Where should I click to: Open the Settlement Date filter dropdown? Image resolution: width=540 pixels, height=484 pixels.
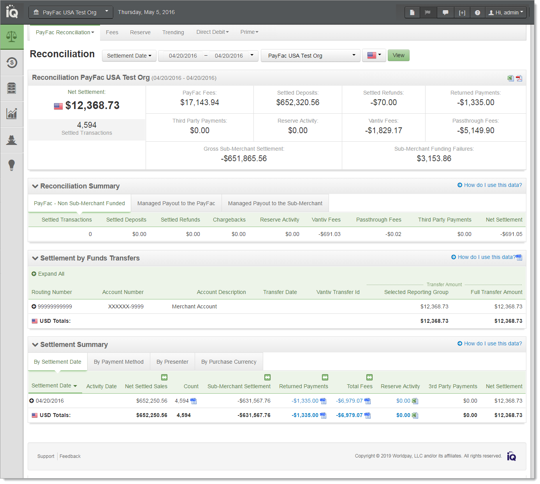(129, 56)
